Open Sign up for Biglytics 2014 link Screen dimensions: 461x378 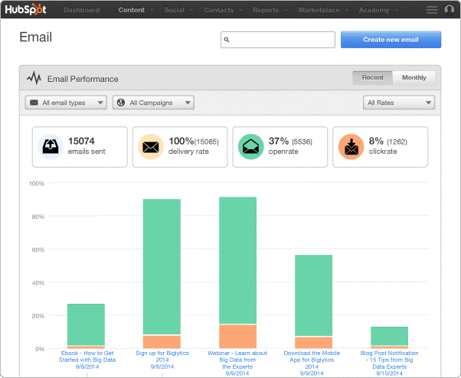pos(162,360)
